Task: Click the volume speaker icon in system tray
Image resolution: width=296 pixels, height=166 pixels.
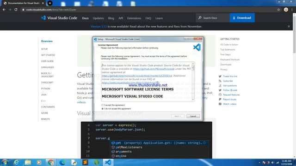Action: coord(273,162)
